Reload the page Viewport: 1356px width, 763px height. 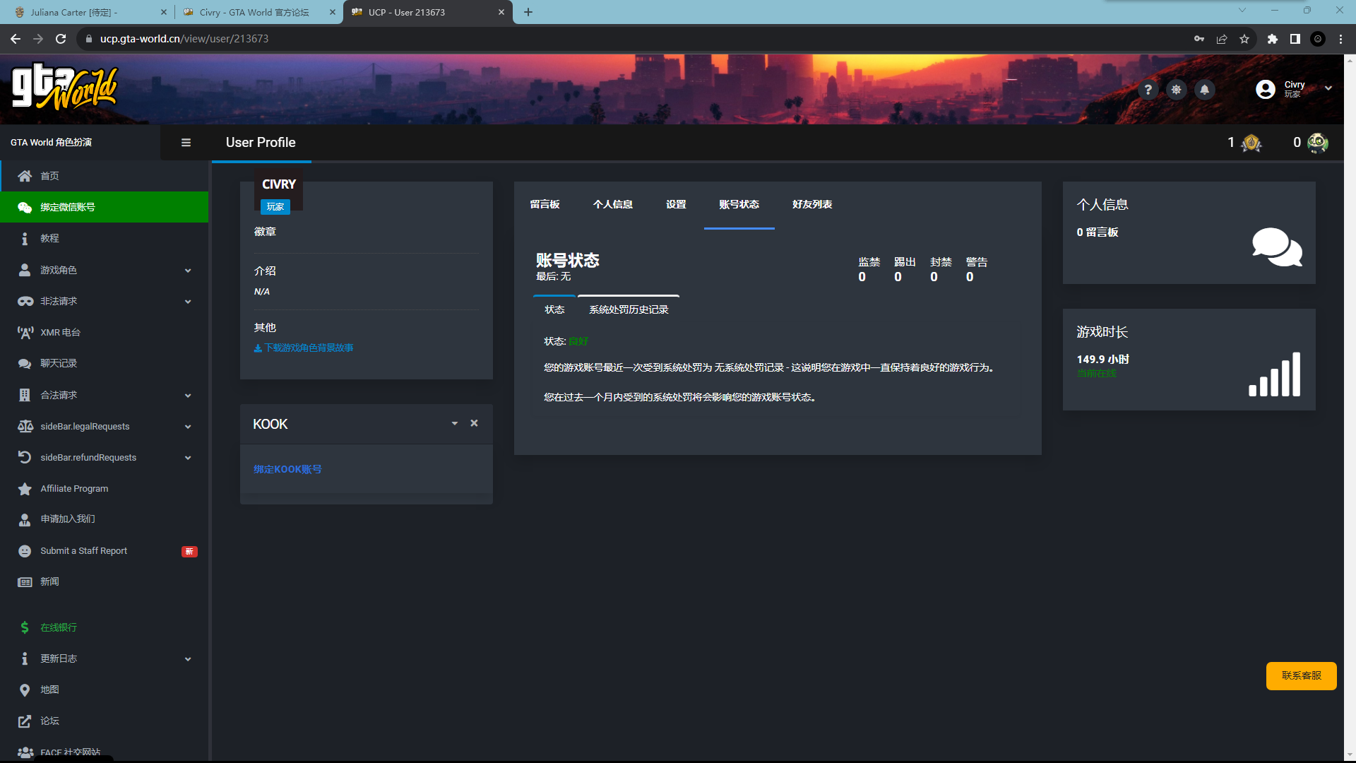click(61, 39)
